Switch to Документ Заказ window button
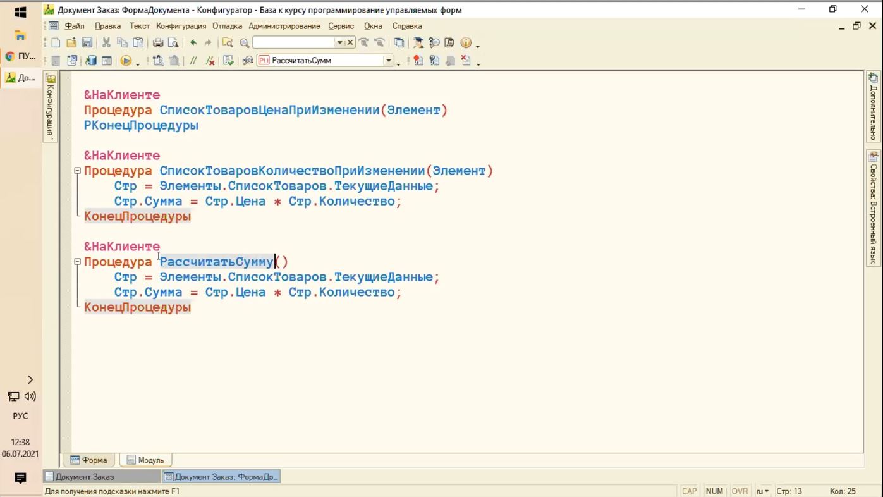Screen dimensions: 883x497 [101, 477]
